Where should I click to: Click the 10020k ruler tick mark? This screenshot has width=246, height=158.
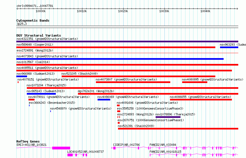(x=123, y=9)
